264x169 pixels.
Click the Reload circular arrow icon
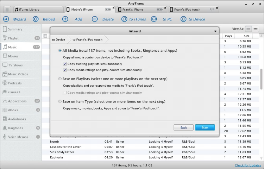(36, 19)
